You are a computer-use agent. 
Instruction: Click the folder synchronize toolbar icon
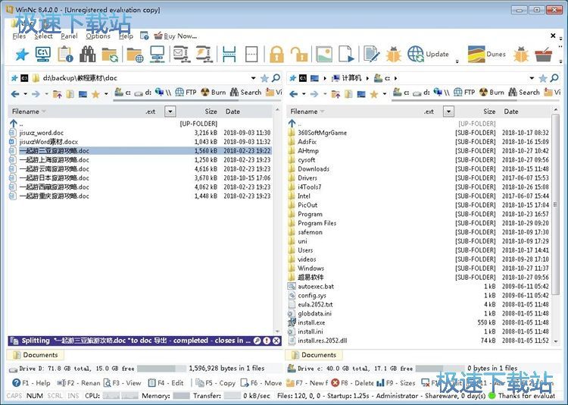click(110, 55)
